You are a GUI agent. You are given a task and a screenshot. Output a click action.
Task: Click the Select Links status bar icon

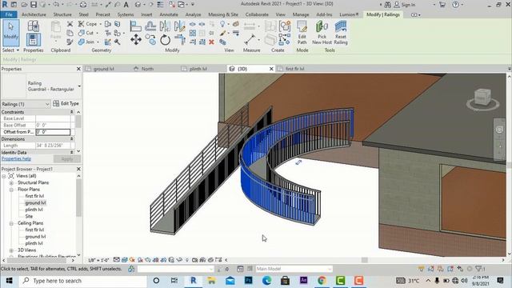(422, 269)
